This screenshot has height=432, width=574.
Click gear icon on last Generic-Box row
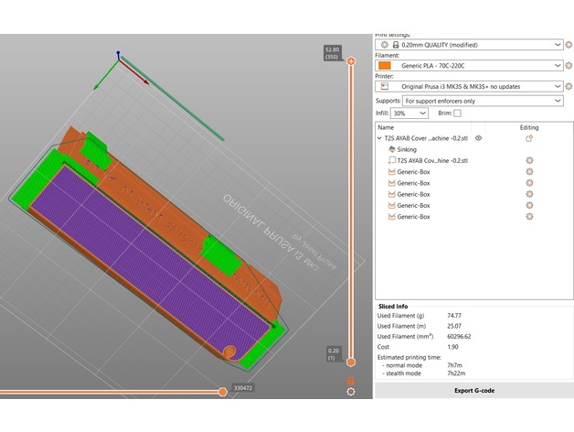tap(528, 217)
